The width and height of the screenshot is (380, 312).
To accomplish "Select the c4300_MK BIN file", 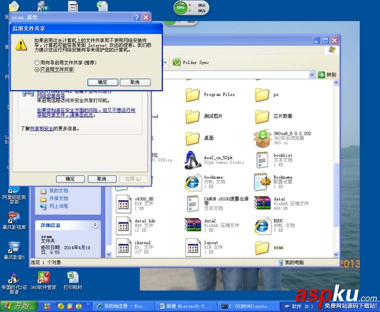I will 123,204.
